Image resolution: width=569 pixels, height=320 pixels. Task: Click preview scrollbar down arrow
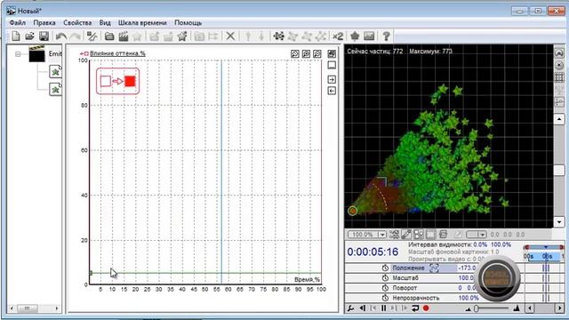[x=559, y=221]
